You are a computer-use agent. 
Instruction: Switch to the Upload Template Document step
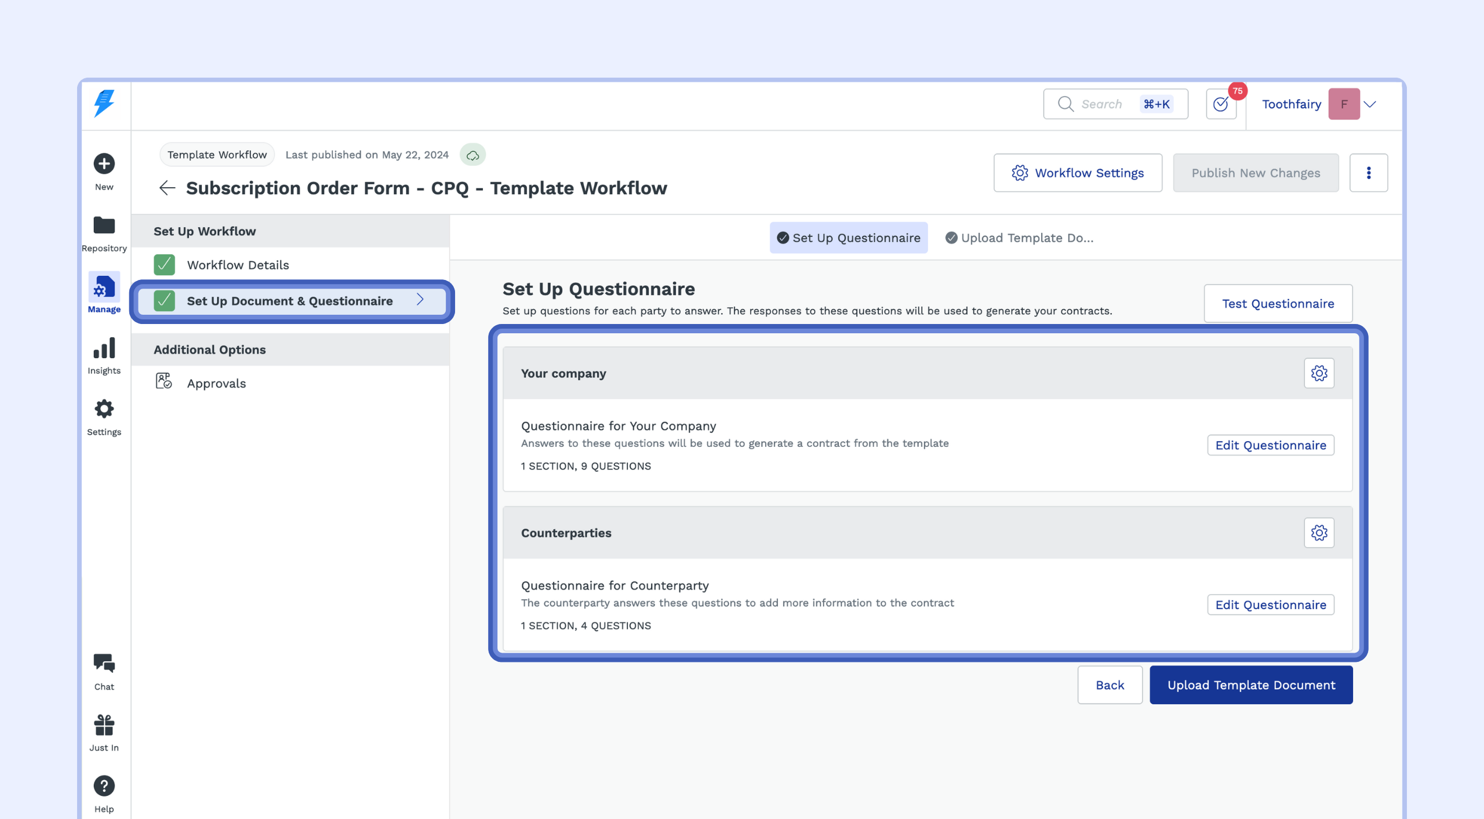[1020, 238]
